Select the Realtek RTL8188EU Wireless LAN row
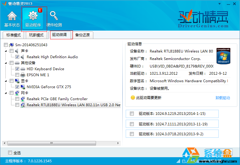The image size is (240, 165). pos(70,105)
